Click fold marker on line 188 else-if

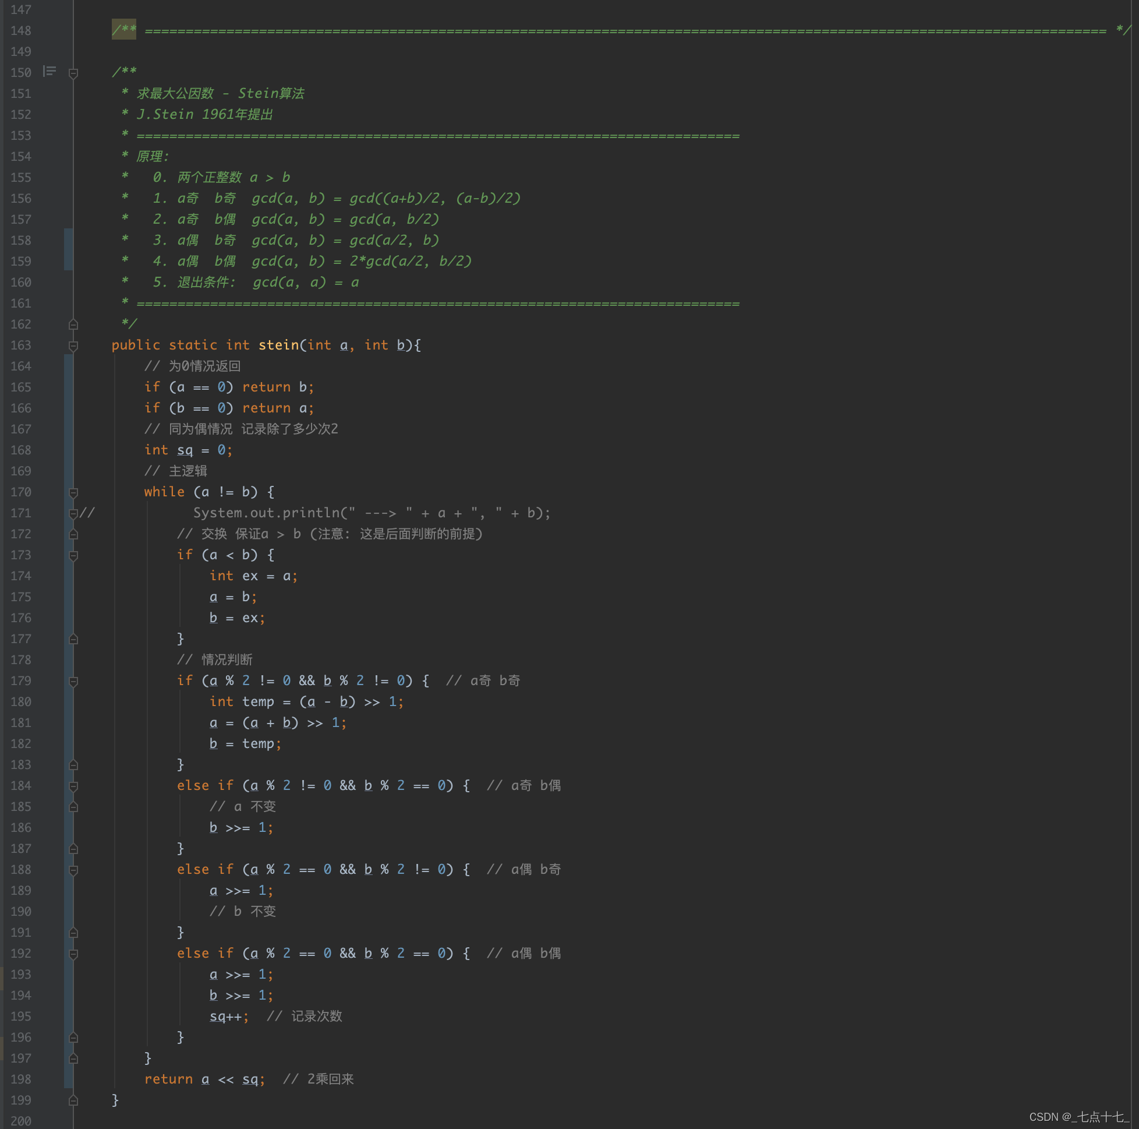(74, 870)
